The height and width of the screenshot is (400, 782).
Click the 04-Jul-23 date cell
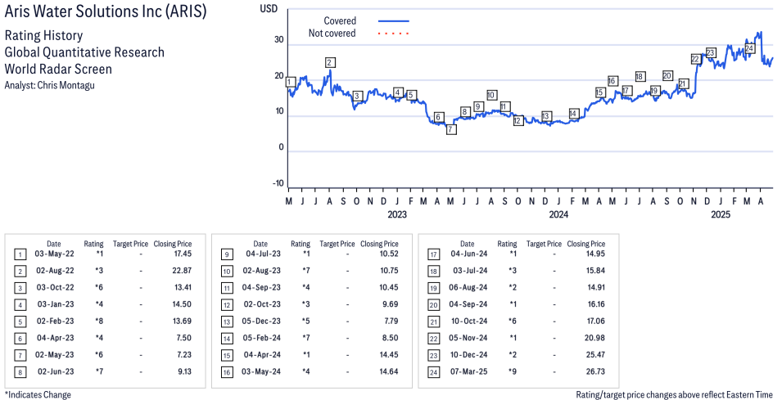point(264,254)
